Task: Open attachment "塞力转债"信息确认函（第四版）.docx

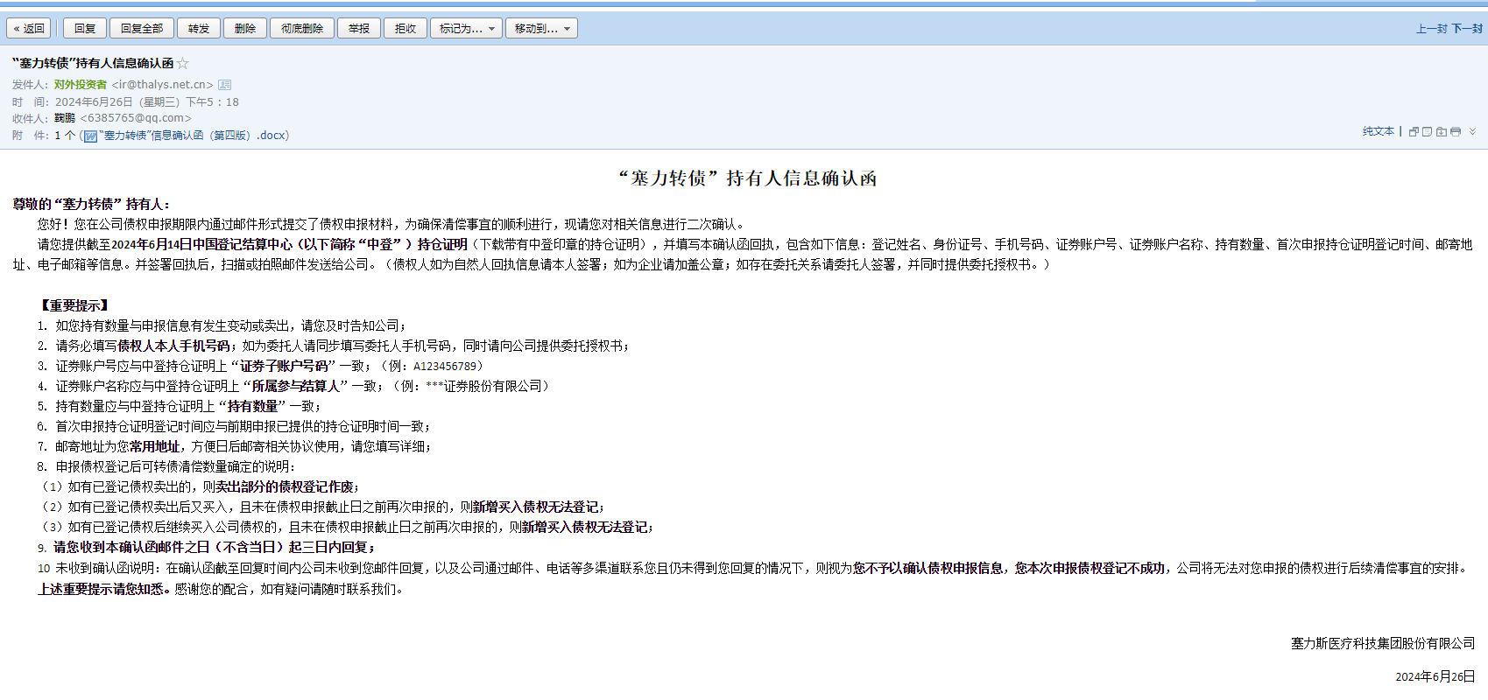Action: pos(194,136)
